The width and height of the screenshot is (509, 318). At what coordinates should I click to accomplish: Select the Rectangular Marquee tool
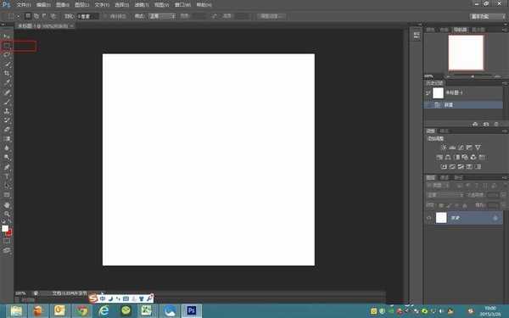[x=7, y=46]
